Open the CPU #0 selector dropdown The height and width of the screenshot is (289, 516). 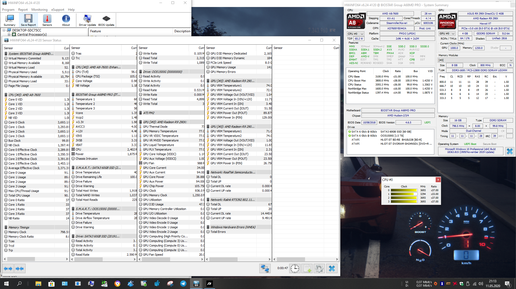355,34
